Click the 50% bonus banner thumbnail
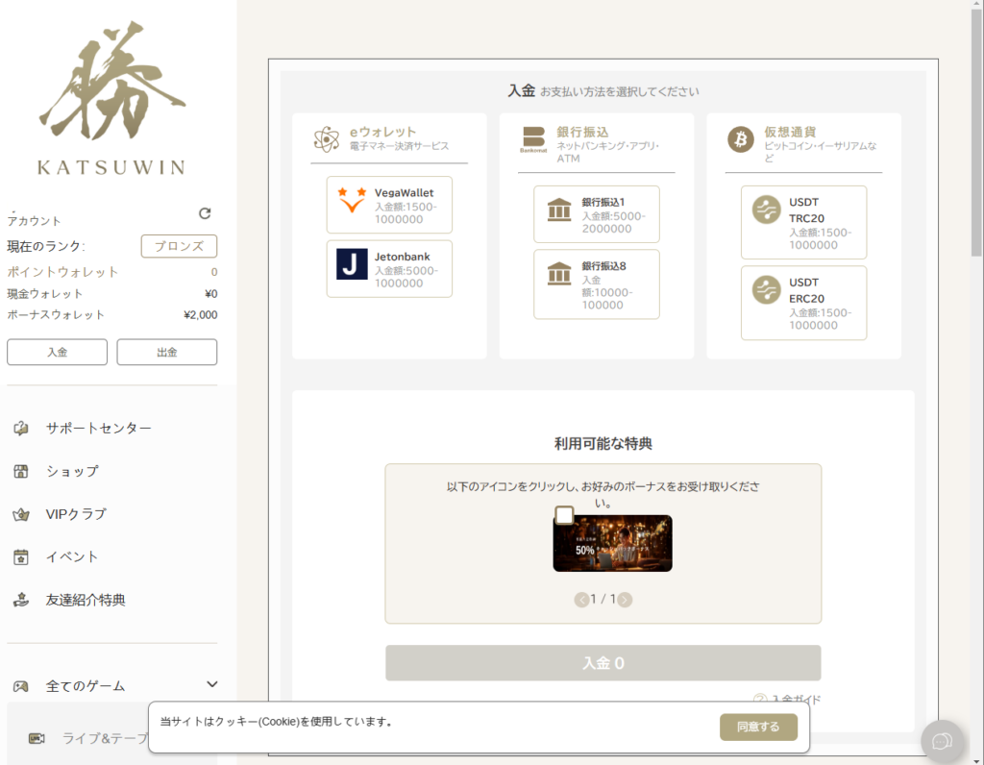The image size is (984, 765). pyautogui.click(x=612, y=543)
